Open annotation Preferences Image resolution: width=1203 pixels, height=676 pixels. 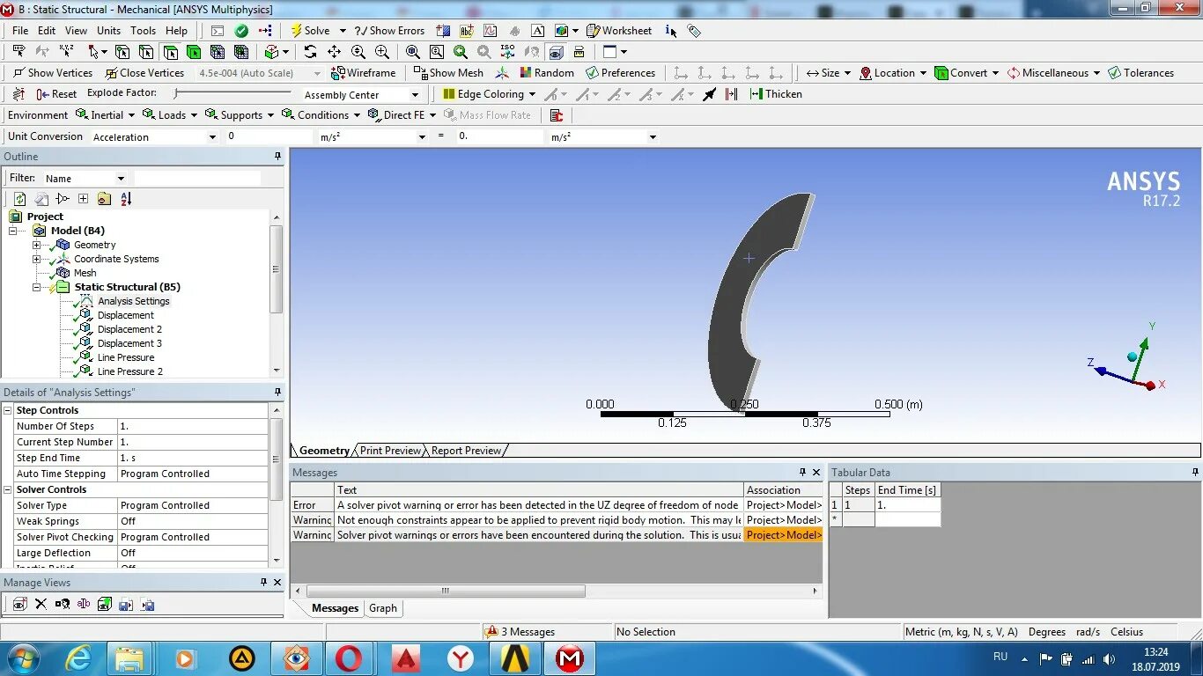click(x=620, y=73)
